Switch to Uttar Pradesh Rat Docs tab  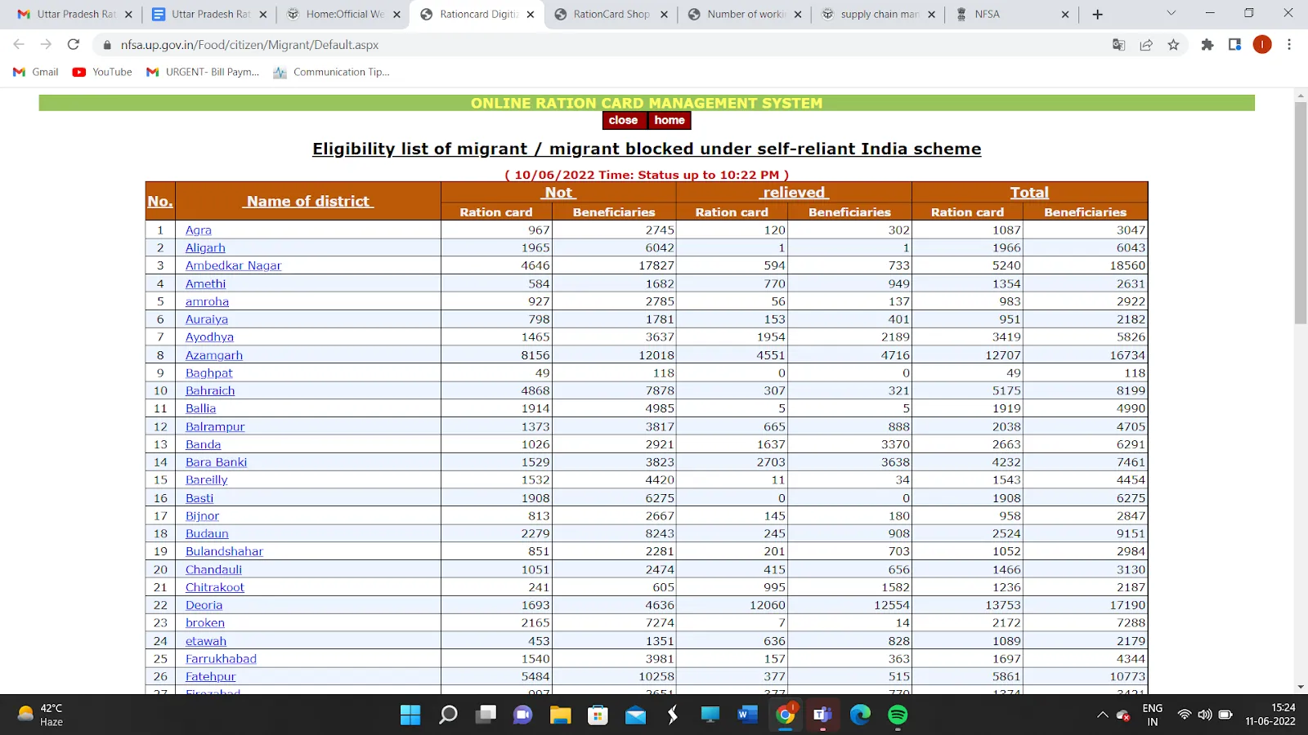(209, 14)
